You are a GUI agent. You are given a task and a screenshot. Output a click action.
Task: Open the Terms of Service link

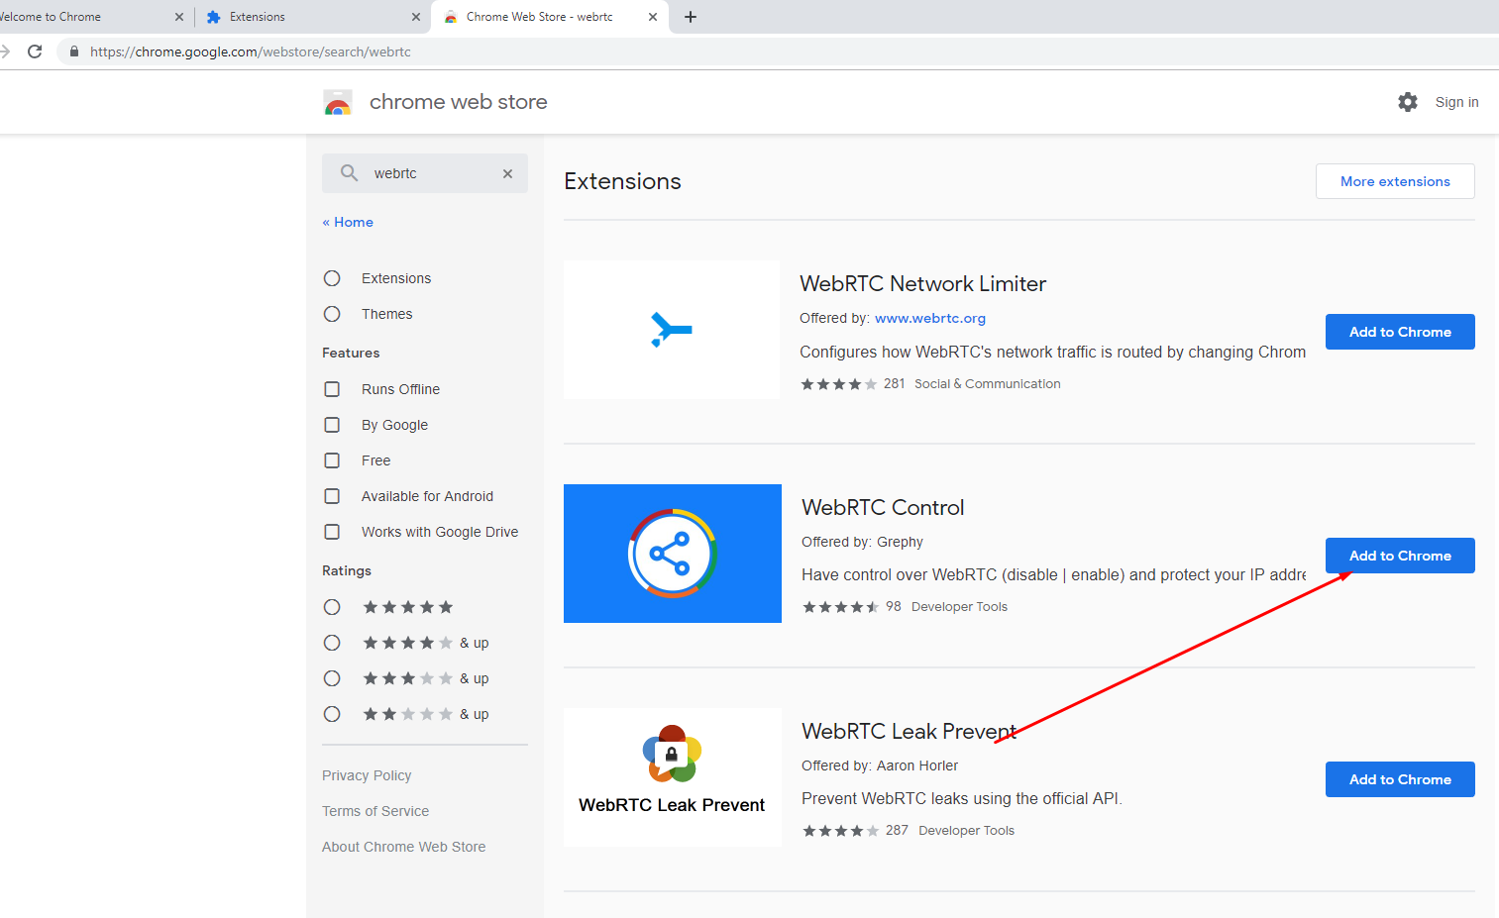375,811
